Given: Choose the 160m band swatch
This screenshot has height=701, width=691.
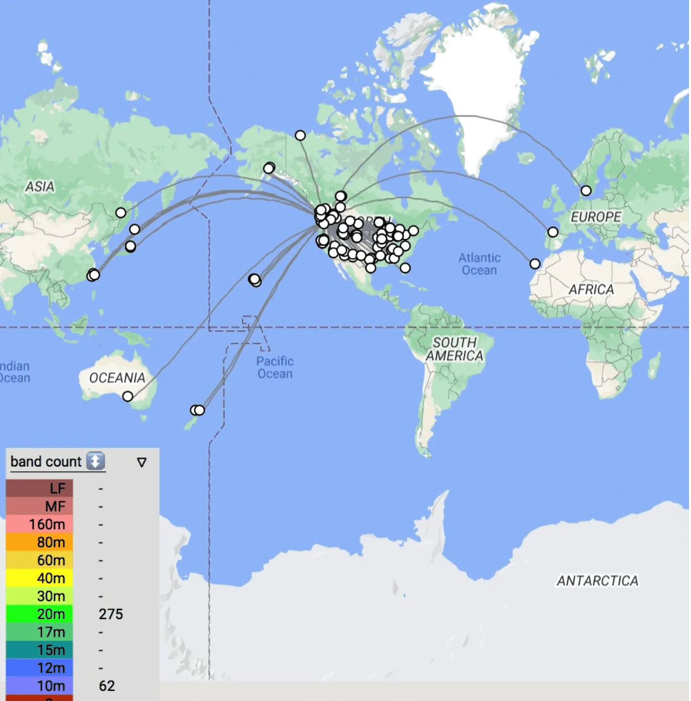Looking at the screenshot, I should 39,524.
